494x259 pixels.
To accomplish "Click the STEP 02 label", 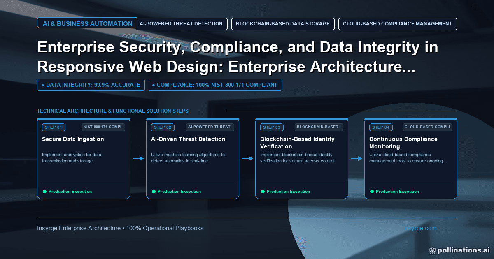I will click(x=163, y=127).
